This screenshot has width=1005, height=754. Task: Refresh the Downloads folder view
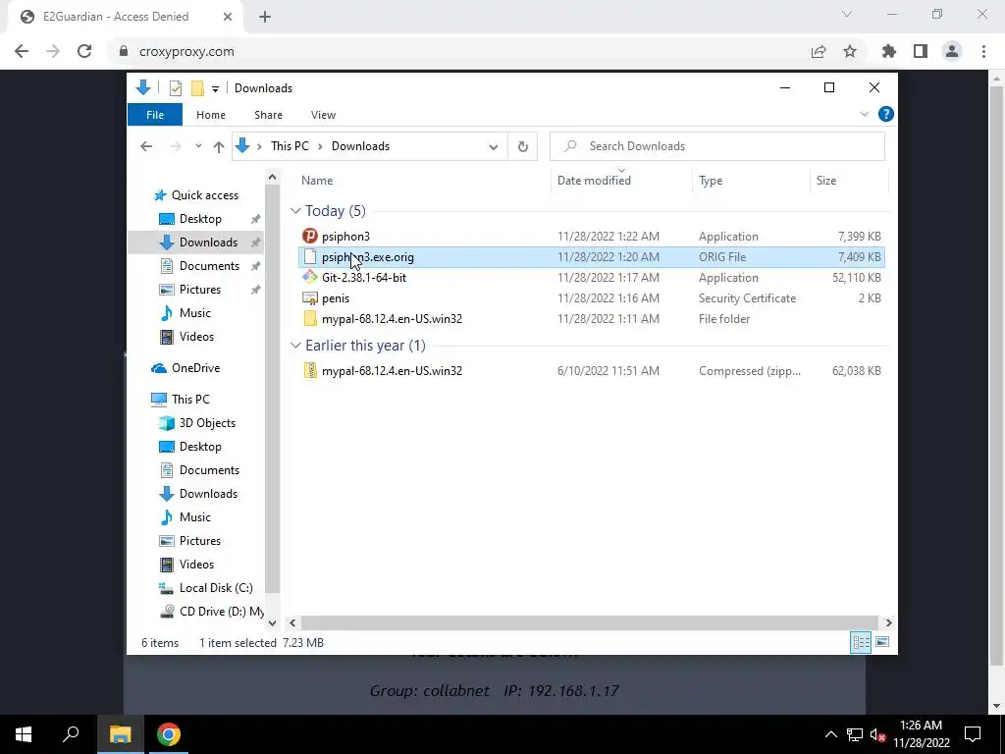tap(523, 146)
